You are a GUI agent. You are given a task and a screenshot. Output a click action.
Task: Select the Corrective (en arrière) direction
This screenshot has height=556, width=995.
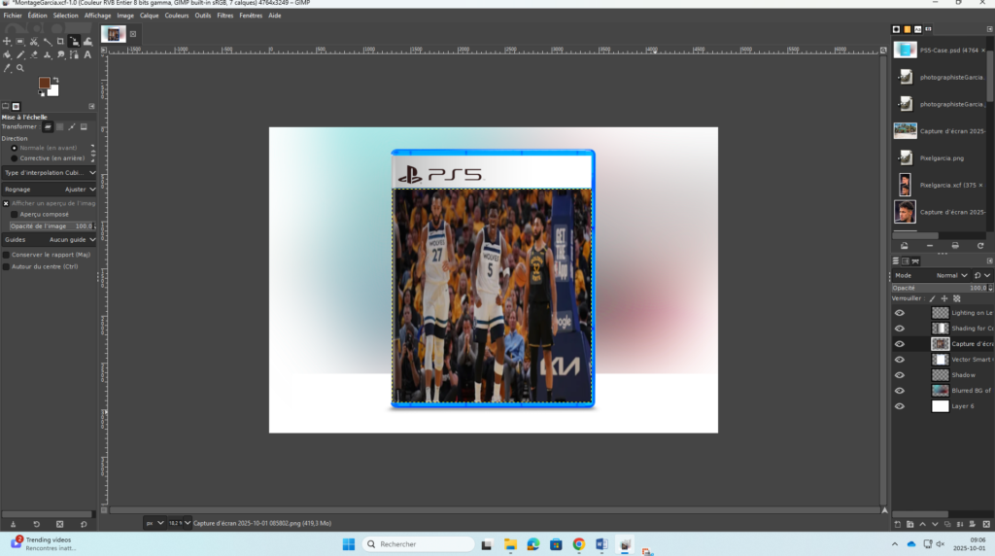point(14,157)
